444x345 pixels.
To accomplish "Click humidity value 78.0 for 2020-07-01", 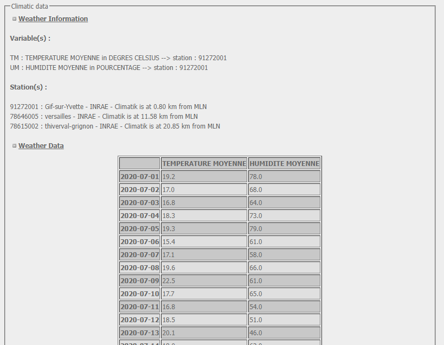I will tap(284, 176).
